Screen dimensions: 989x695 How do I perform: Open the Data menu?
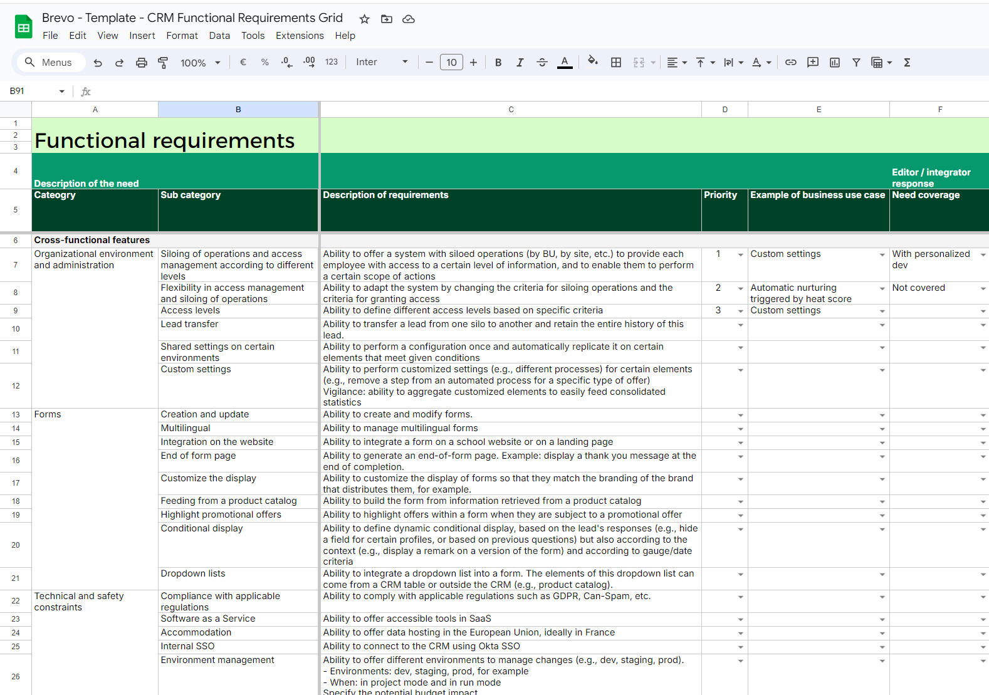pos(219,36)
